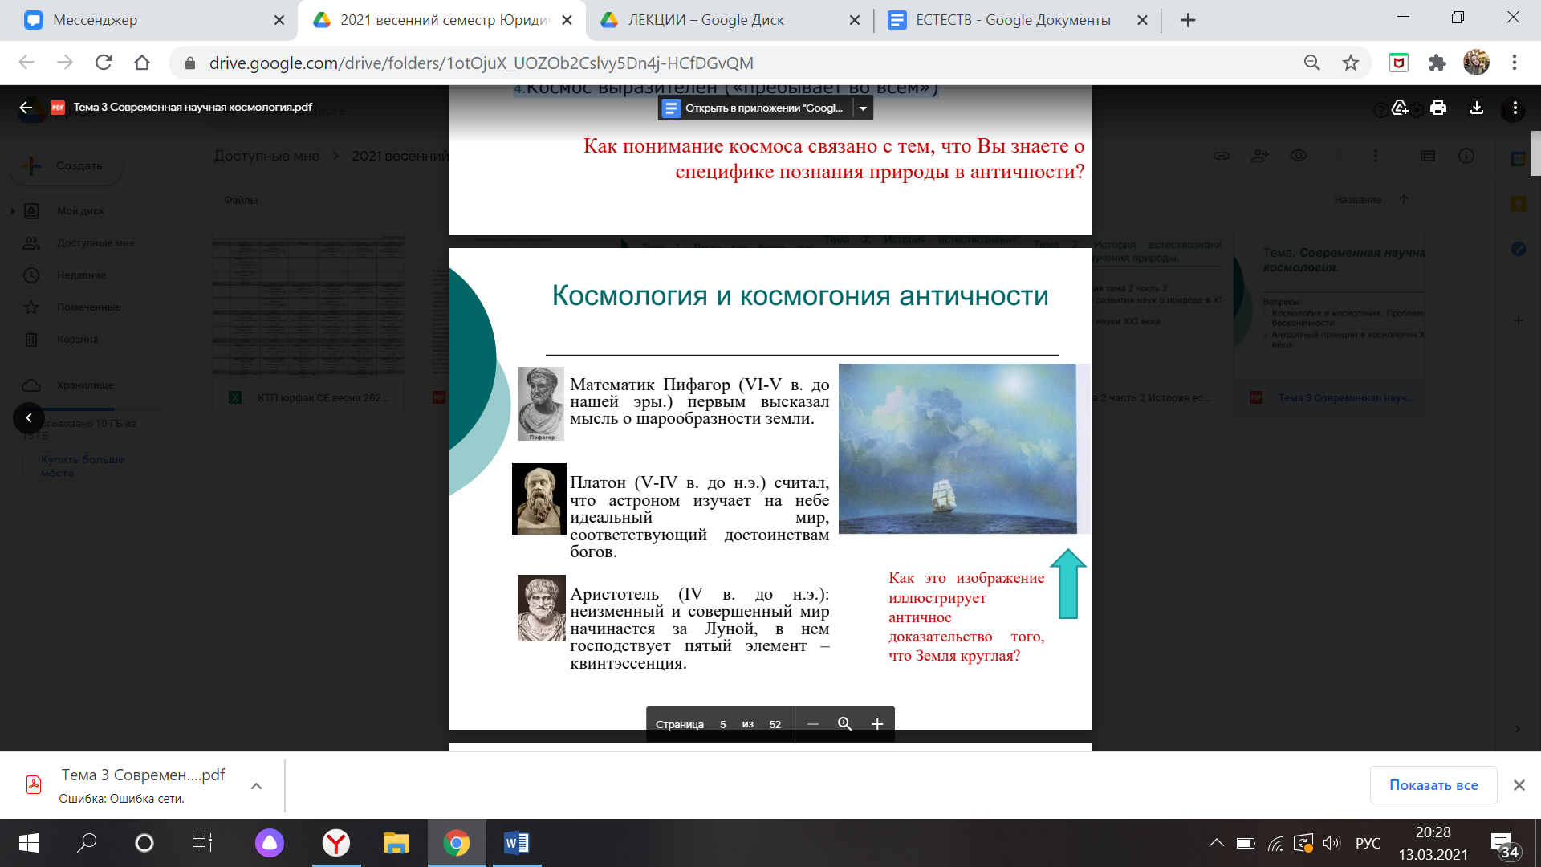Print the PDF document

tap(1438, 108)
